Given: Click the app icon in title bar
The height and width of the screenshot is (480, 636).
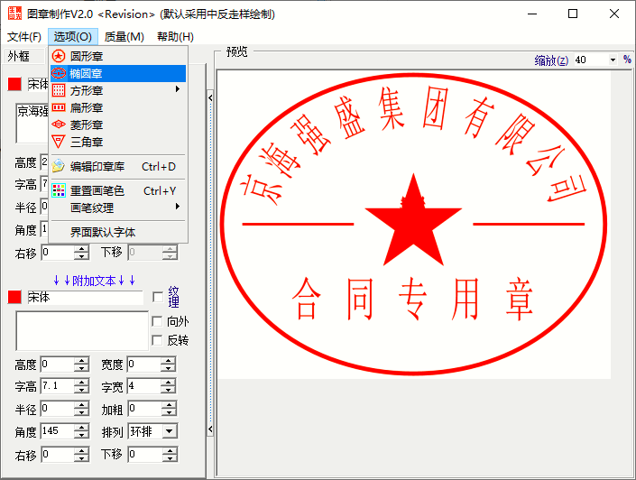Looking at the screenshot, I should point(14,14).
